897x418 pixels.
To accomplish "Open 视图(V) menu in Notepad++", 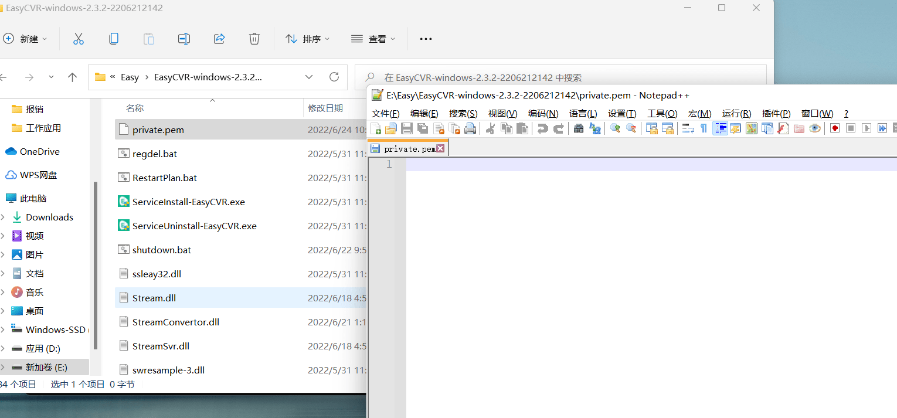I will click(503, 114).
